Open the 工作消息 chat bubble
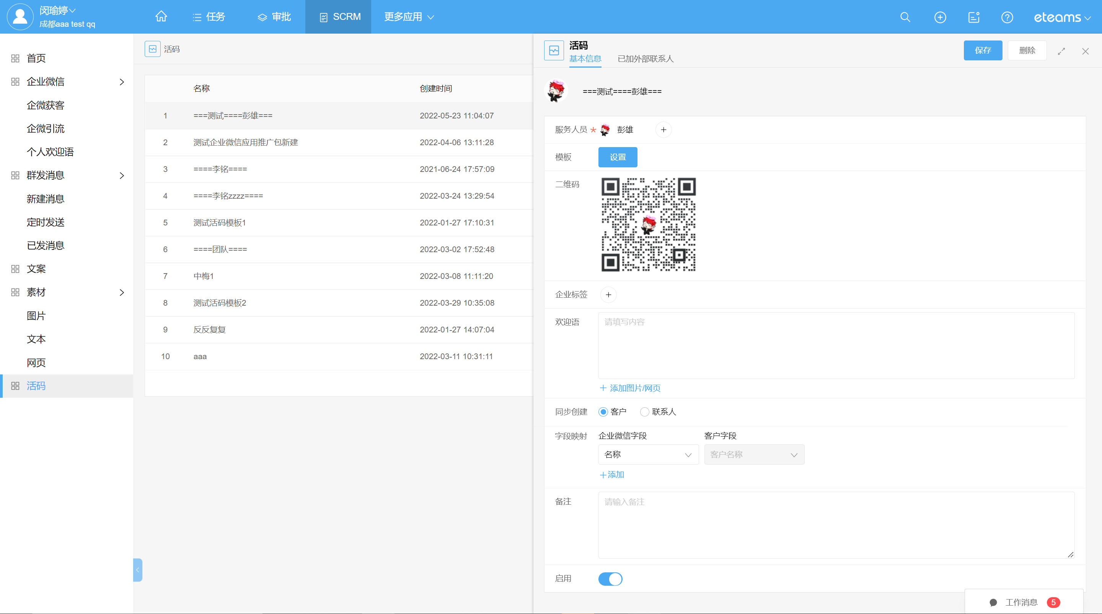The width and height of the screenshot is (1102, 614). point(993,603)
